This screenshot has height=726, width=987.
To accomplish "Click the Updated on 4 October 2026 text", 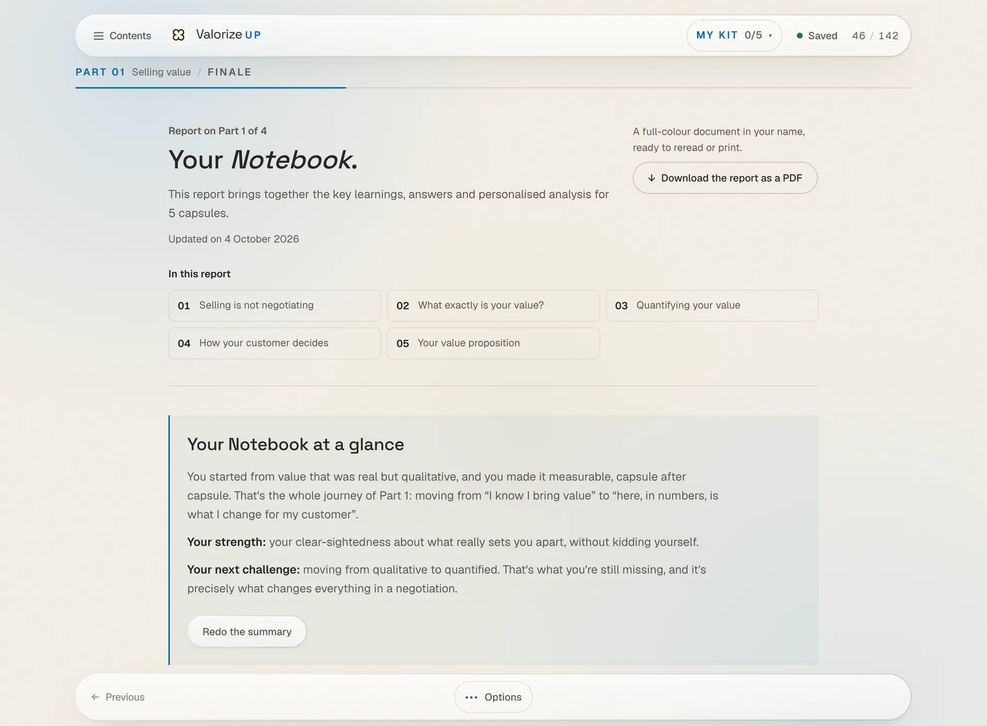I will (x=234, y=239).
